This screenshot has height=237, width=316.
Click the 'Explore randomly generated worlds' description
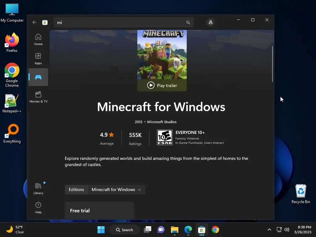click(156, 161)
